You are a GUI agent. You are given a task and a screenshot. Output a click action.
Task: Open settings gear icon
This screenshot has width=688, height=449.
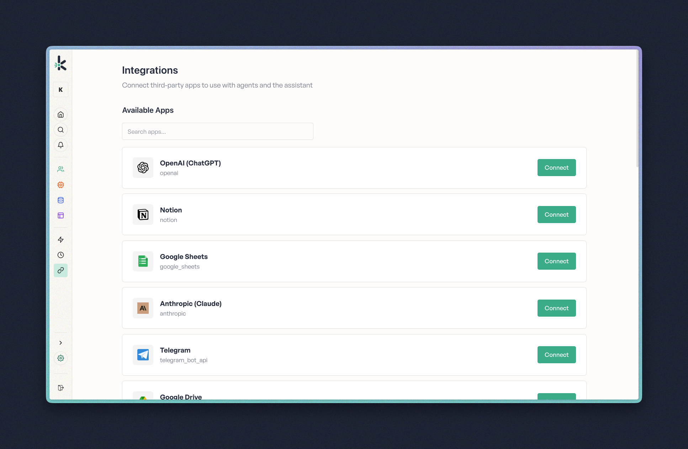pyautogui.click(x=60, y=358)
